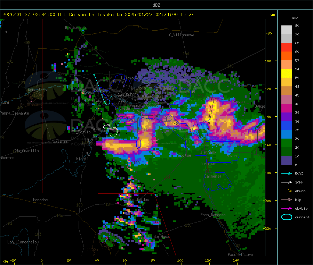Click the 'Agua_Toro' map label
Screen dimensions: 313x265
coord(37,90)
